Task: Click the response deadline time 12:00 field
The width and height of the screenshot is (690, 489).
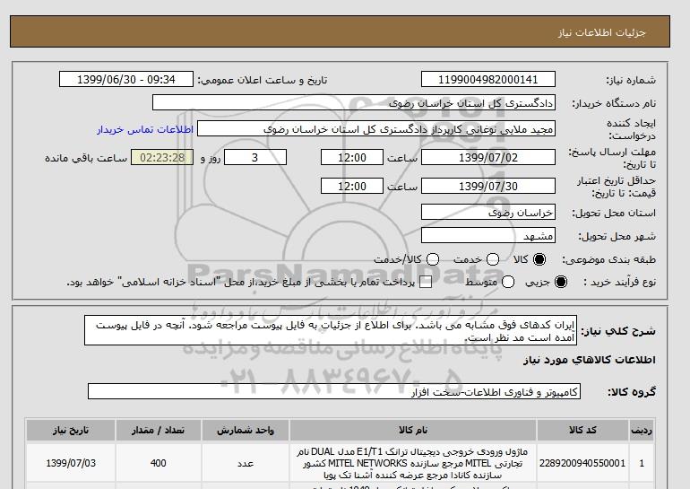Action: (352, 157)
